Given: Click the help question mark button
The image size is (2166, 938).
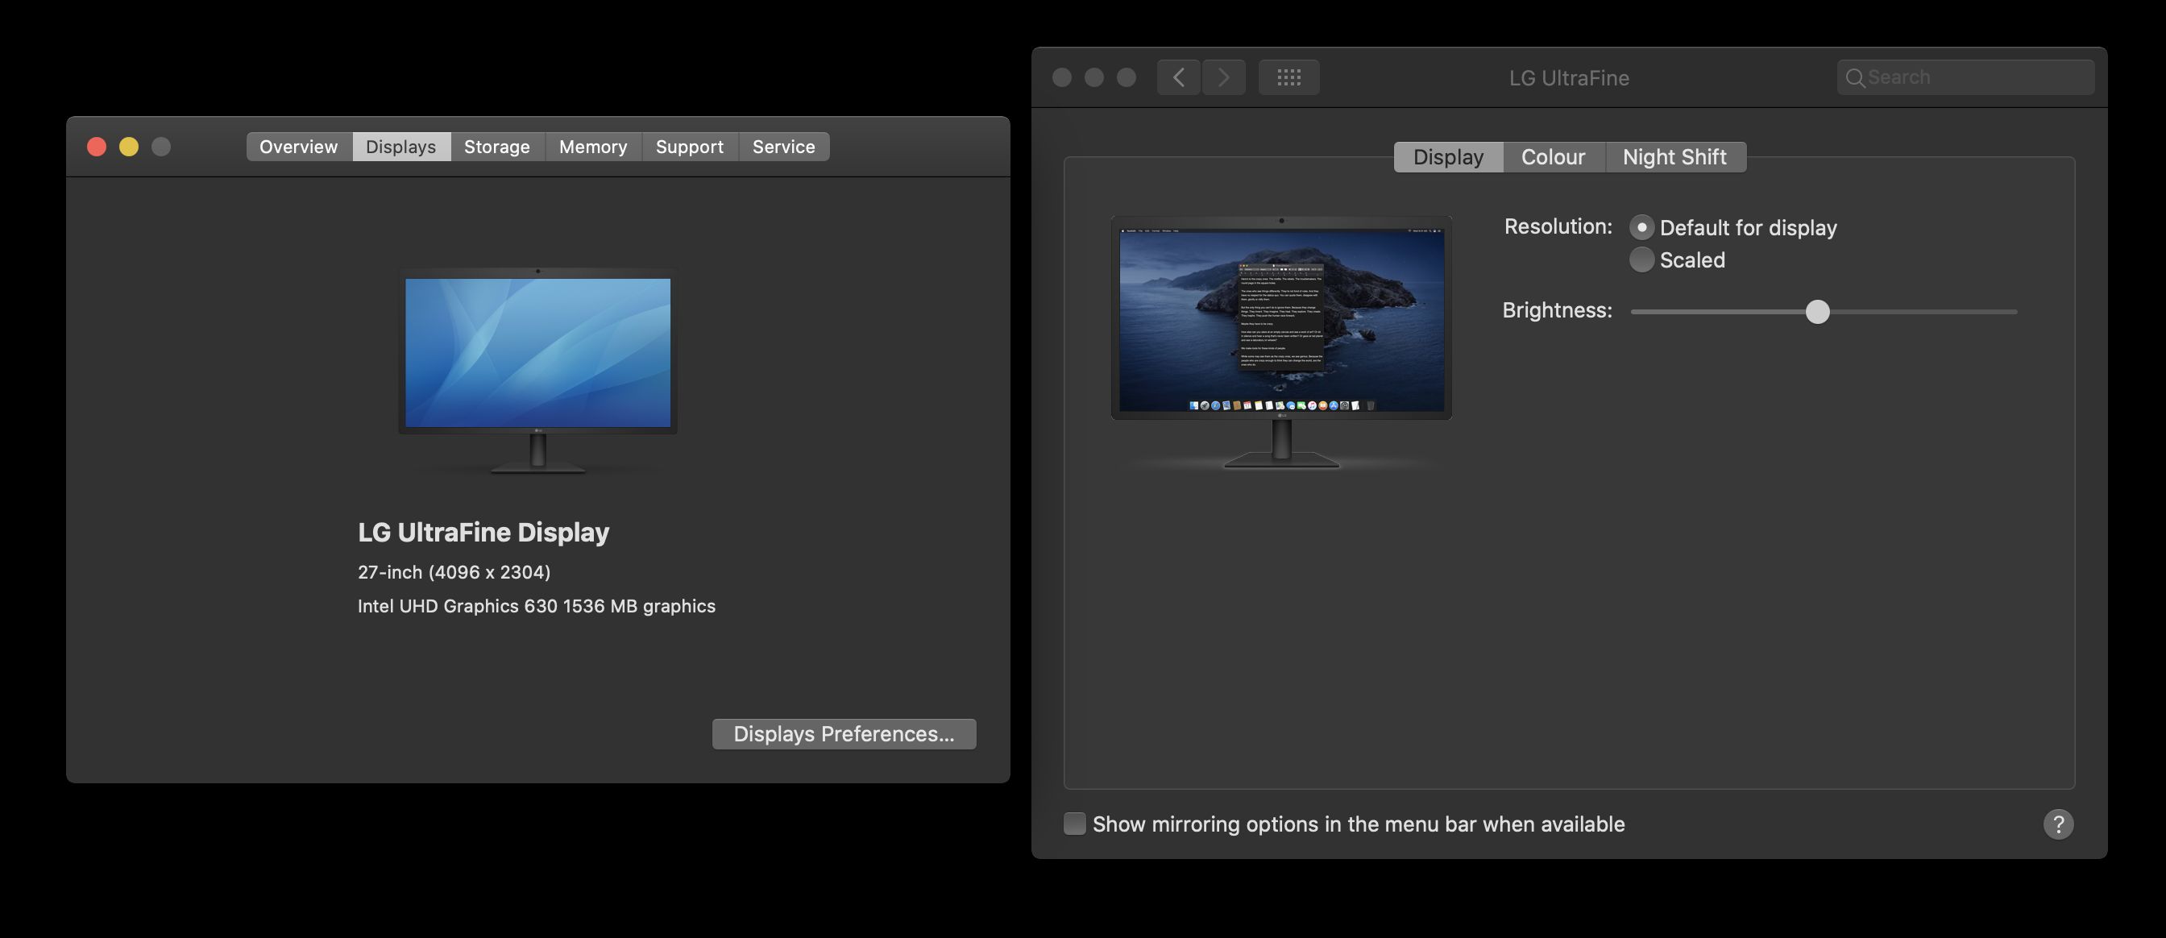Looking at the screenshot, I should click(x=2057, y=824).
